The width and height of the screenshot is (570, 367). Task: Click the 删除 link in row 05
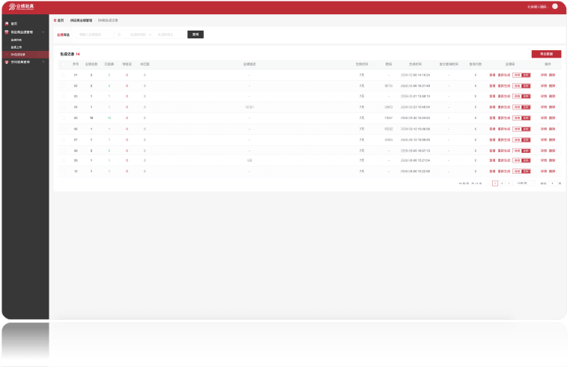point(552,118)
